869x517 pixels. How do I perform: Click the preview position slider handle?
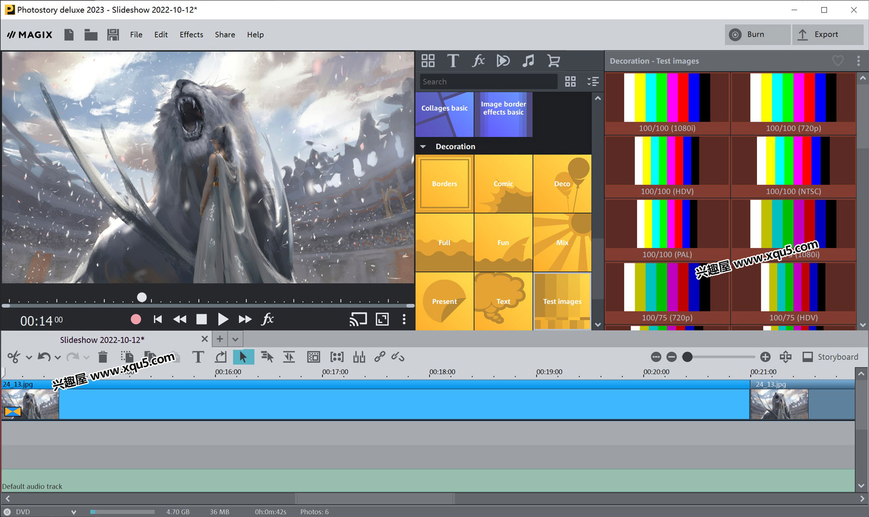pyautogui.click(x=141, y=297)
